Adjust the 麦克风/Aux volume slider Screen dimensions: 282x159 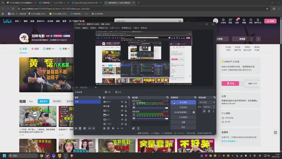click(152, 108)
